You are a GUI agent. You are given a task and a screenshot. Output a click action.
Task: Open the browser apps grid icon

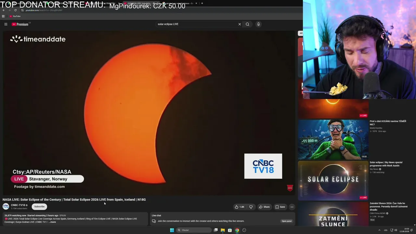pos(3,16)
